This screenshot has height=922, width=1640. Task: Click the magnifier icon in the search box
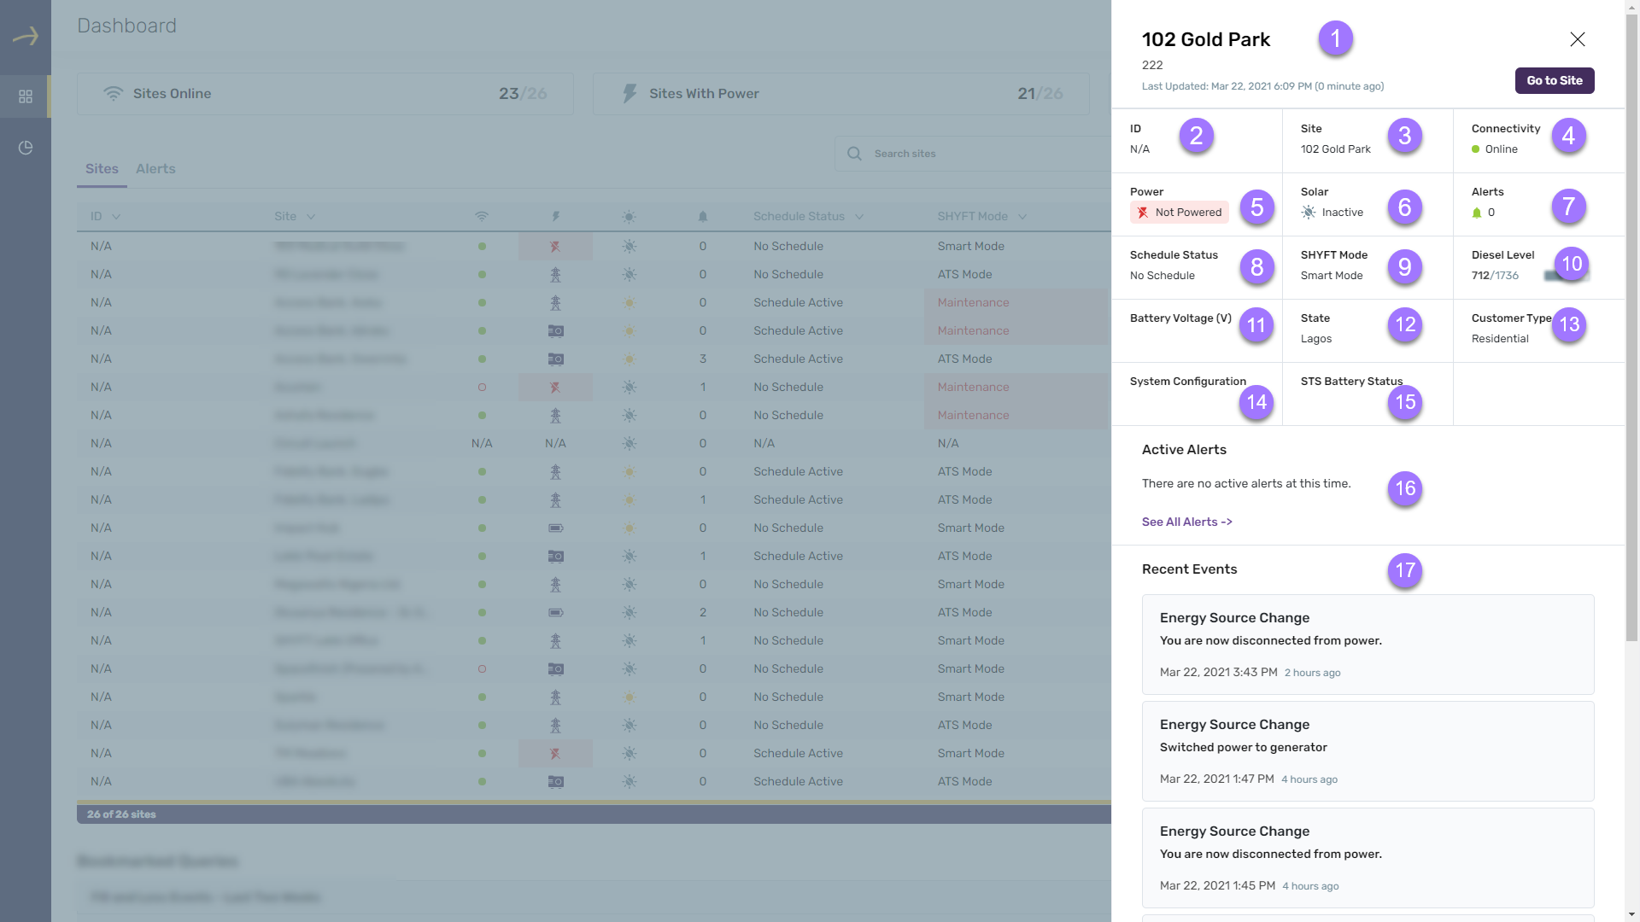[x=854, y=154]
